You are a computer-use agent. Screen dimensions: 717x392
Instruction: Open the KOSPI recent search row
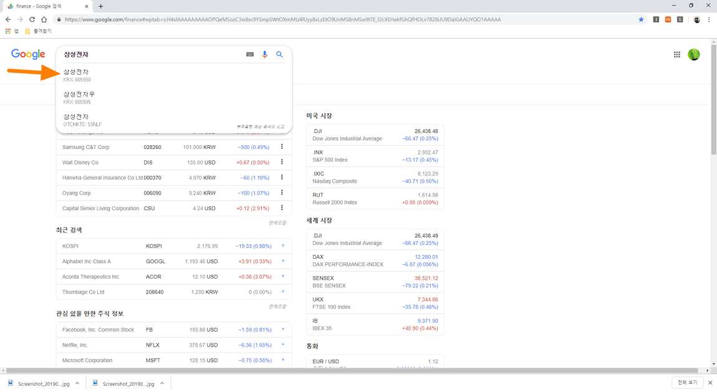pyautogui.click(x=174, y=246)
